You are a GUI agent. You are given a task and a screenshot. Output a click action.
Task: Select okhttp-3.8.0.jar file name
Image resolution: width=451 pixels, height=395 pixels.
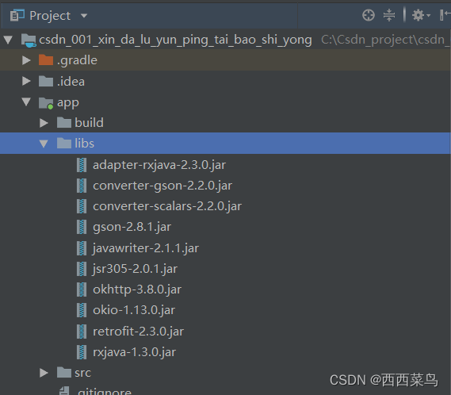137,290
